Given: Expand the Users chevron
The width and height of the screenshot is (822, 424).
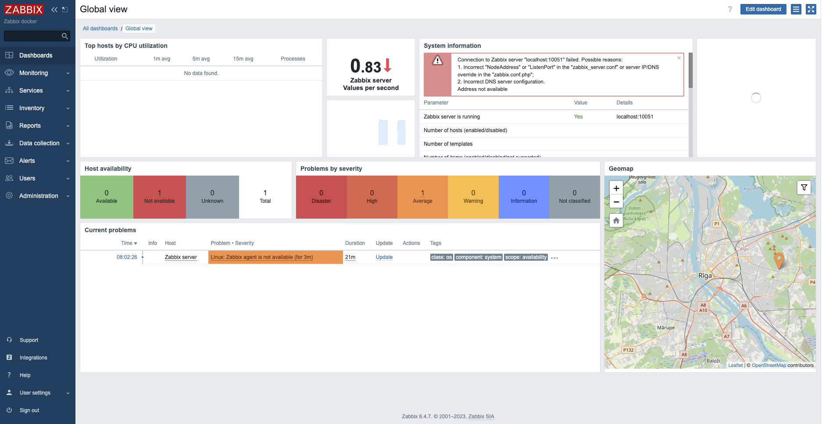Looking at the screenshot, I should point(68,179).
